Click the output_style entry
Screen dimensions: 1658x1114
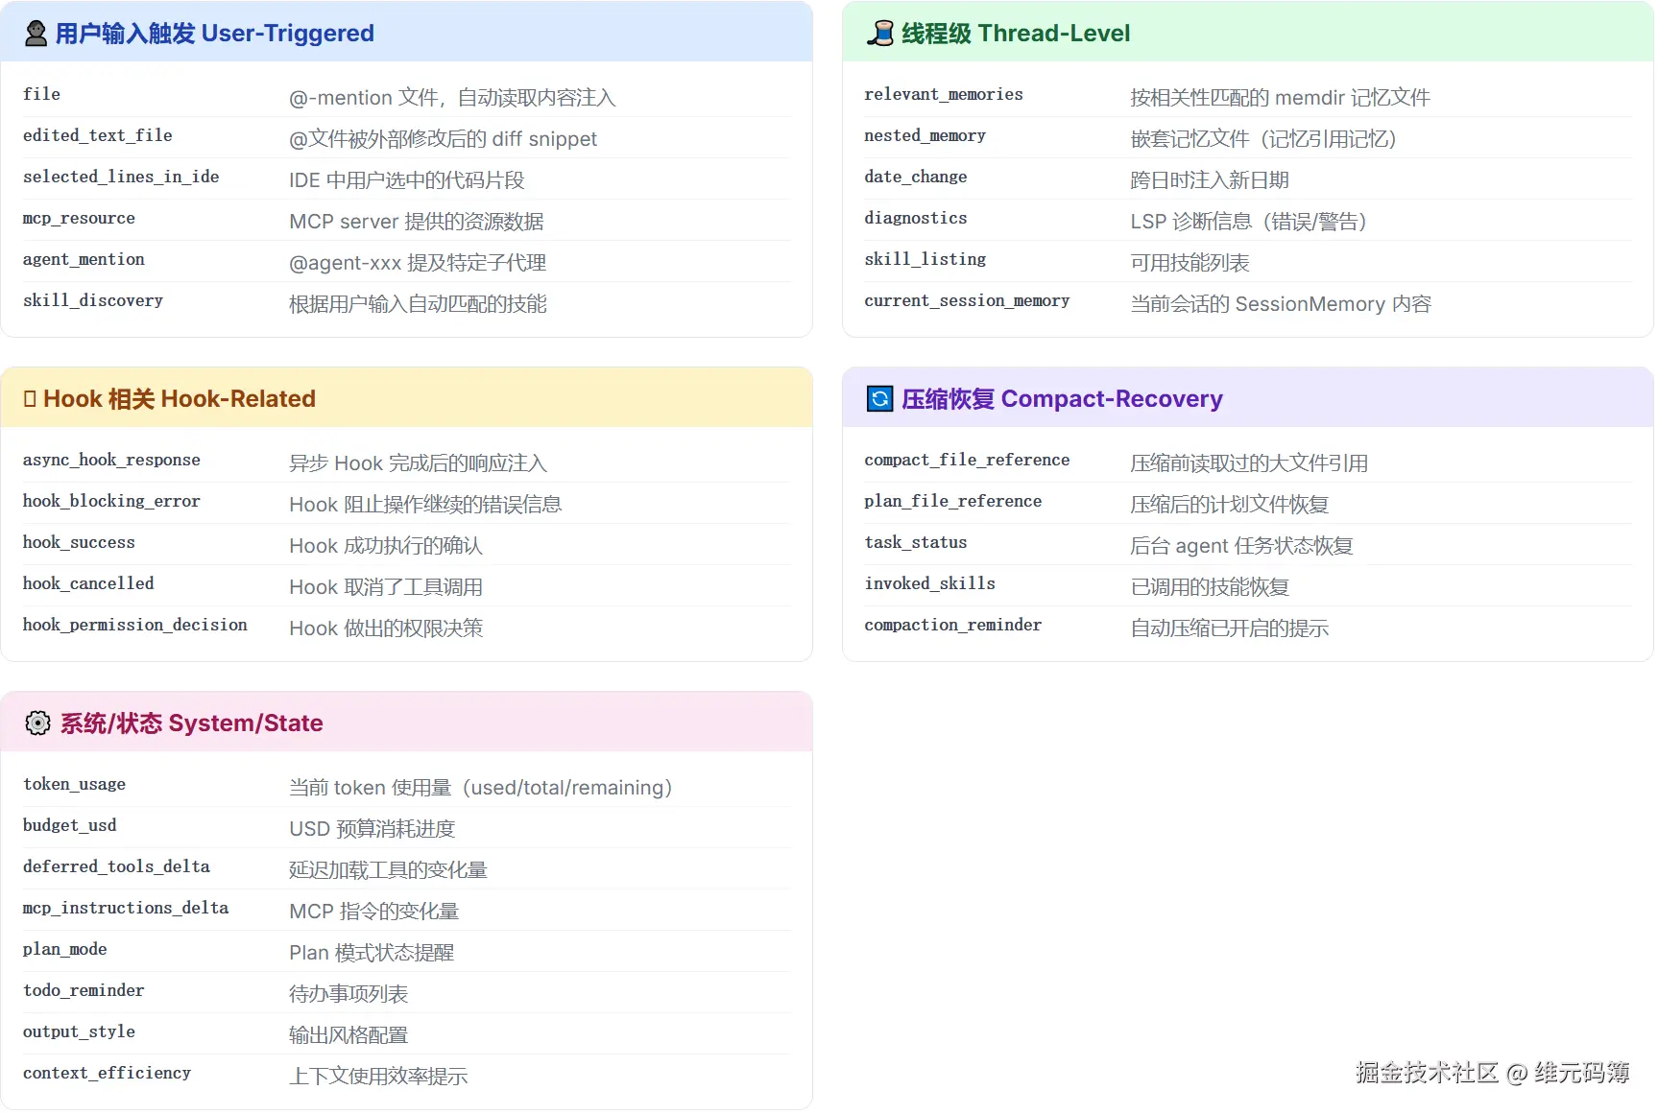point(79,1032)
